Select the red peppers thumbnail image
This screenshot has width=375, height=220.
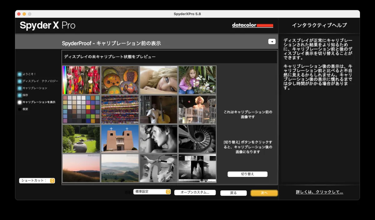(81, 80)
